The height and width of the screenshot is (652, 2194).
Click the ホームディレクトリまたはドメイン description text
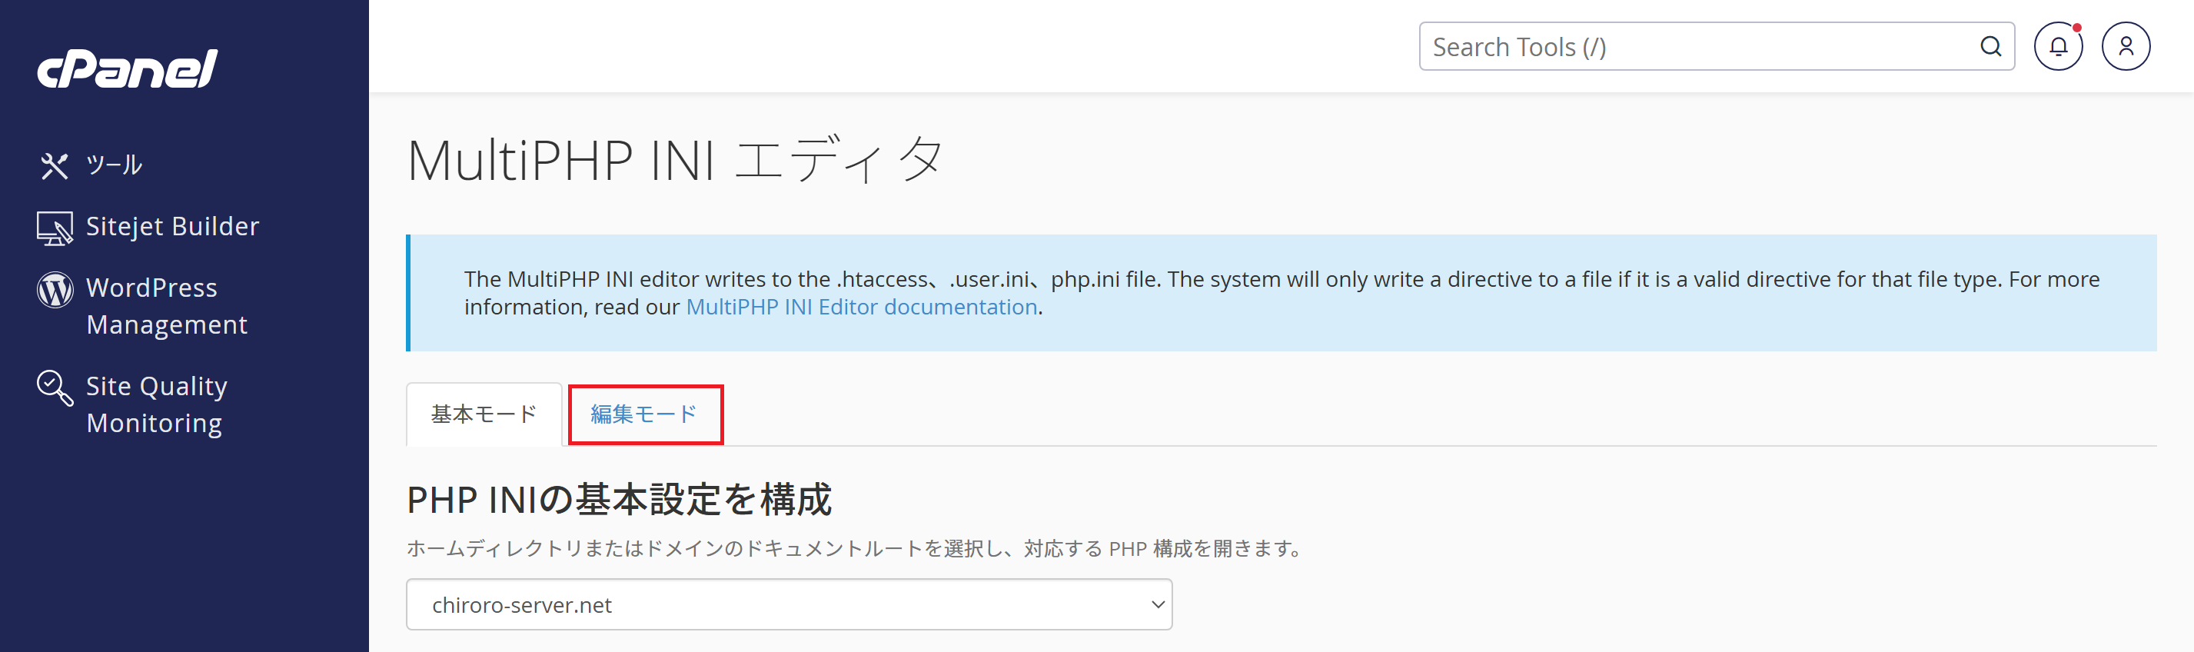[x=854, y=549]
